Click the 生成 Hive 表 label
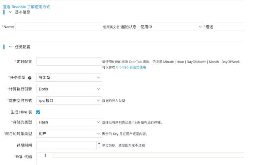256x165 pixels. [21, 112]
